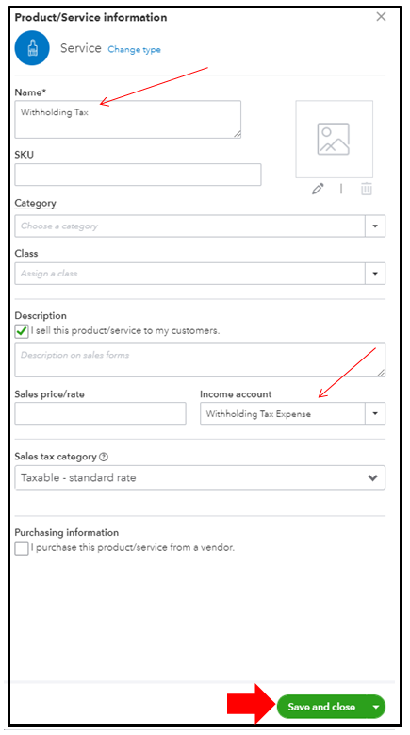
Task: Enable I purchase this product/service checkbox
Action: [x=22, y=548]
